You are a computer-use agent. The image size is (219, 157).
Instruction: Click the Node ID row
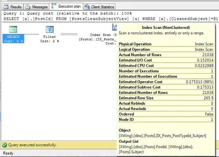[x=166, y=120]
